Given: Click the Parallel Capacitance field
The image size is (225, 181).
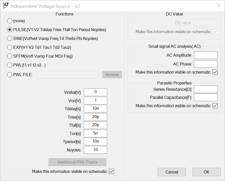Looking at the screenshot, I should pyautogui.click(x=206, y=97).
